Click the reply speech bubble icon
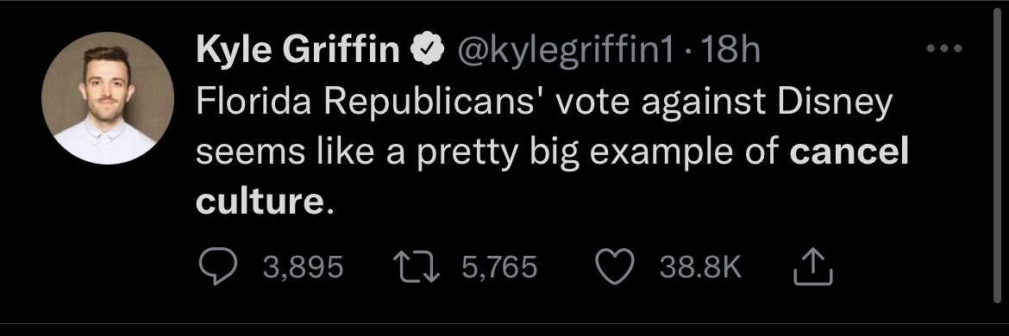Screen dimensions: 1009x336 coord(217,266)
